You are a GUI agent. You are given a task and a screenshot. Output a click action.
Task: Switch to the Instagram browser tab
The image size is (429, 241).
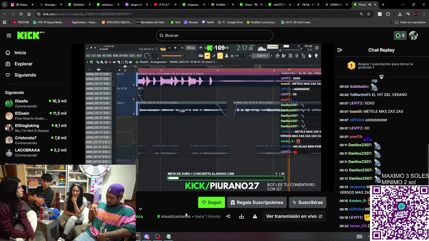pos(22,5)
